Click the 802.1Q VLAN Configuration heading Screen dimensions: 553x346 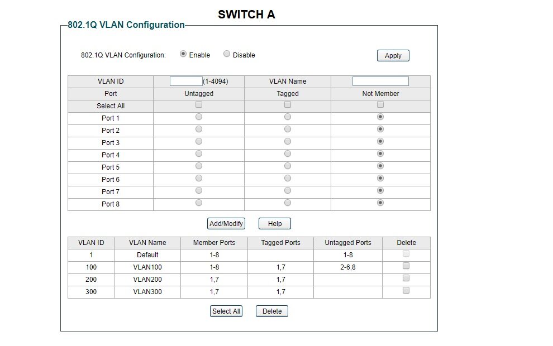pos(126,25)
